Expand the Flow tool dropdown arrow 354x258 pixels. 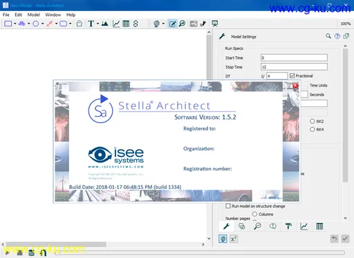pos(29,24)
